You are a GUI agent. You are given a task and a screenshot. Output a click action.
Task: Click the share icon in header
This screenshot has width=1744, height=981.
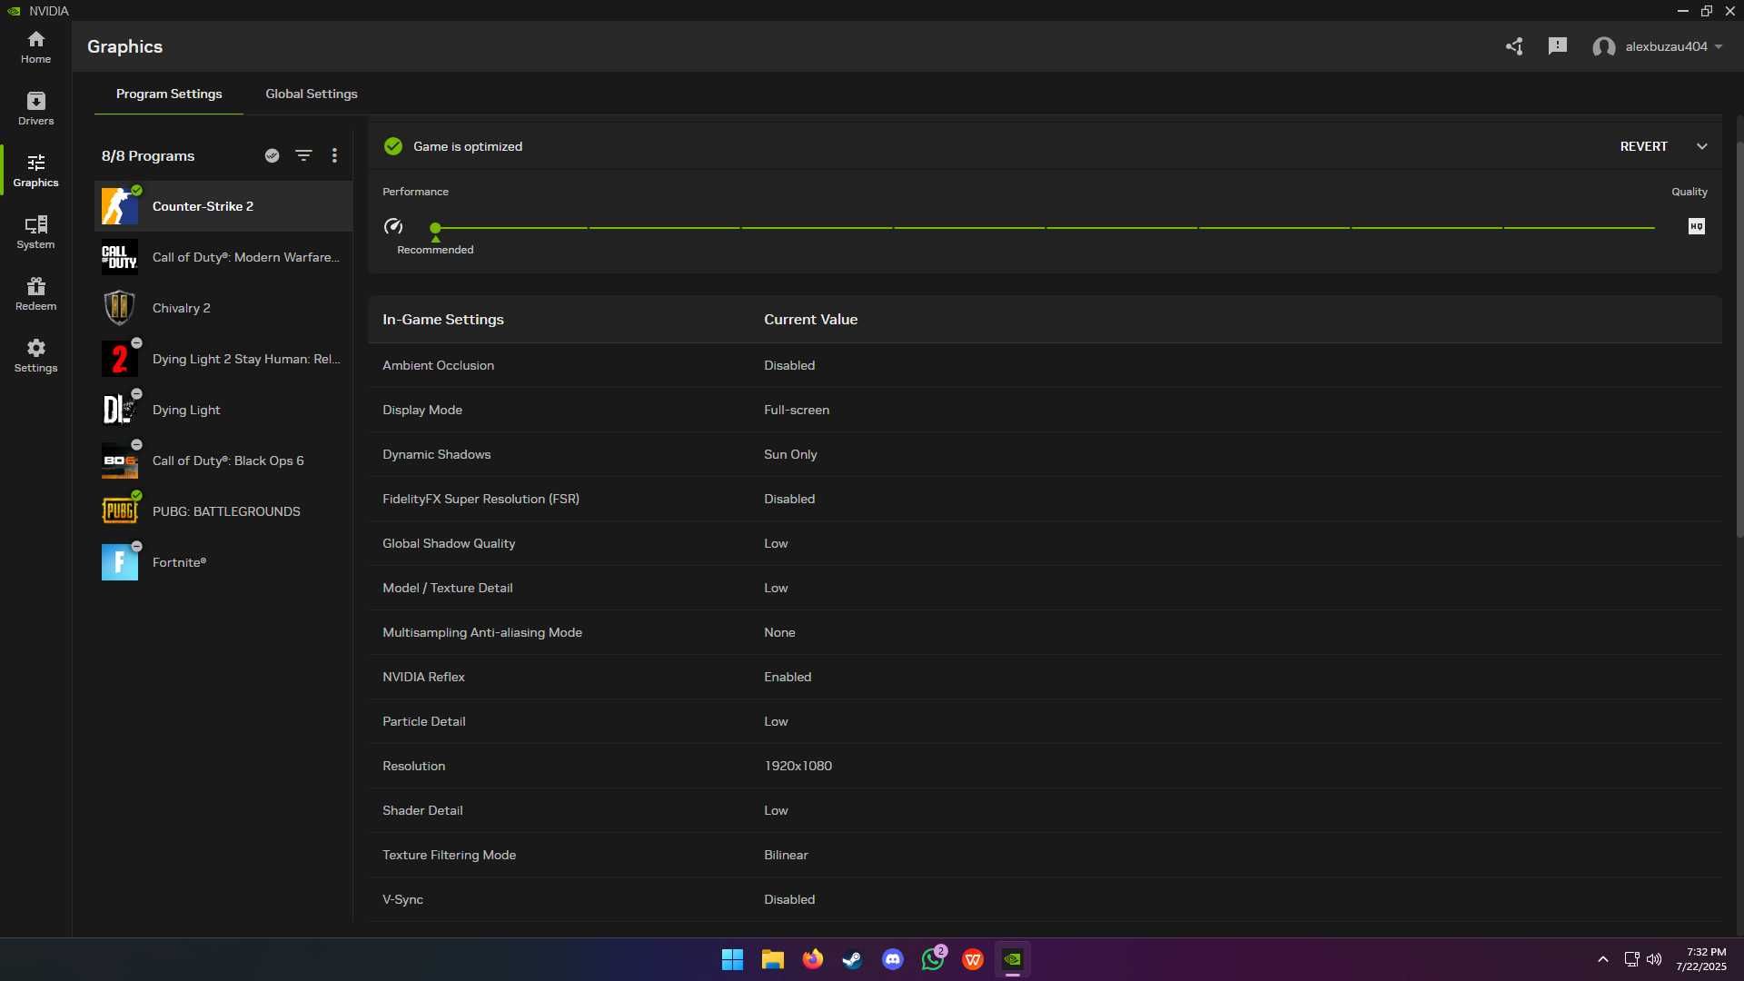click(1514, 46)
